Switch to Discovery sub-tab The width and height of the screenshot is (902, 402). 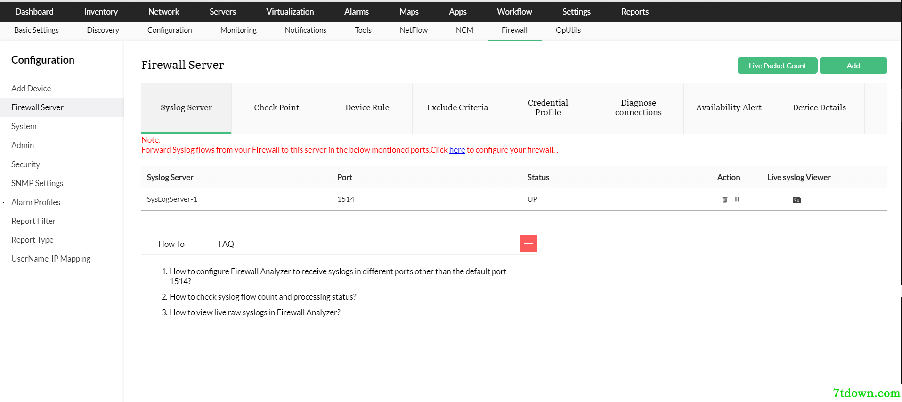pos(103,30)
